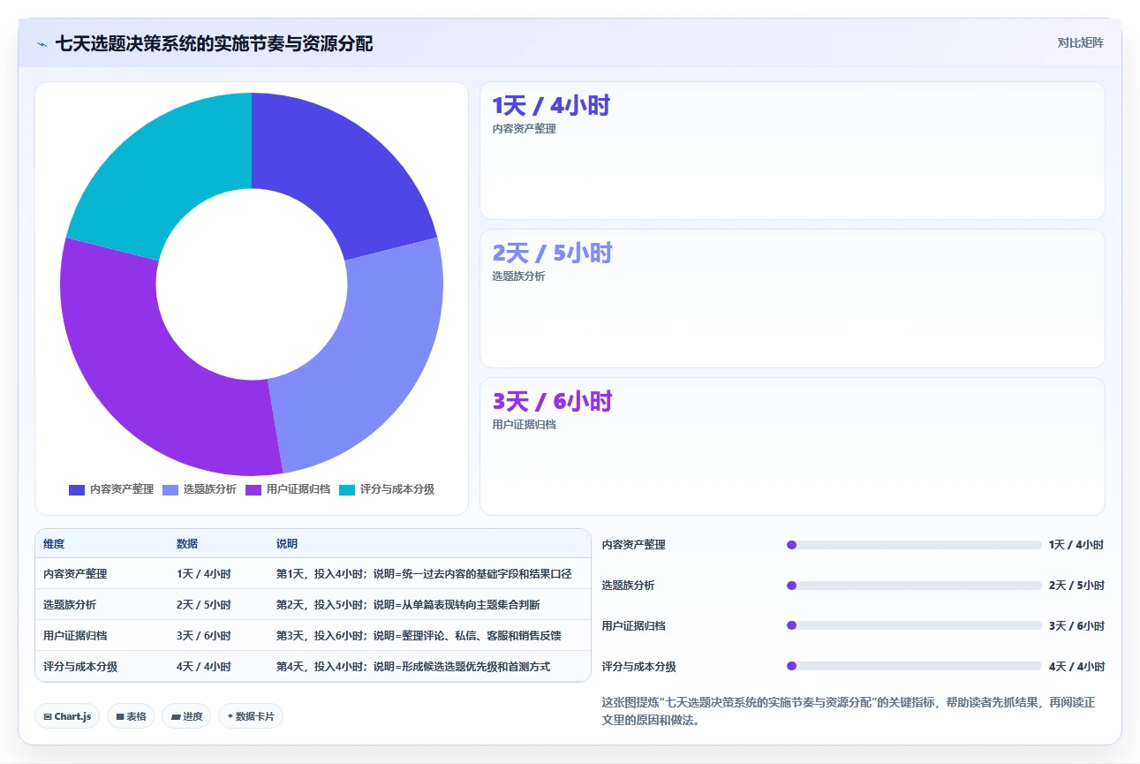Click the 数据卡片 tag chip
Screen dimensions: 1140x764
pos(251,716)
